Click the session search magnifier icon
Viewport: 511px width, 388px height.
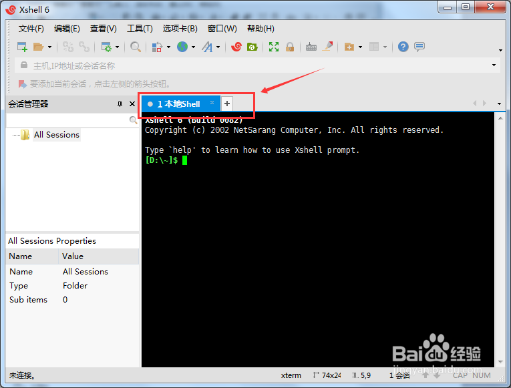[133, 120]
